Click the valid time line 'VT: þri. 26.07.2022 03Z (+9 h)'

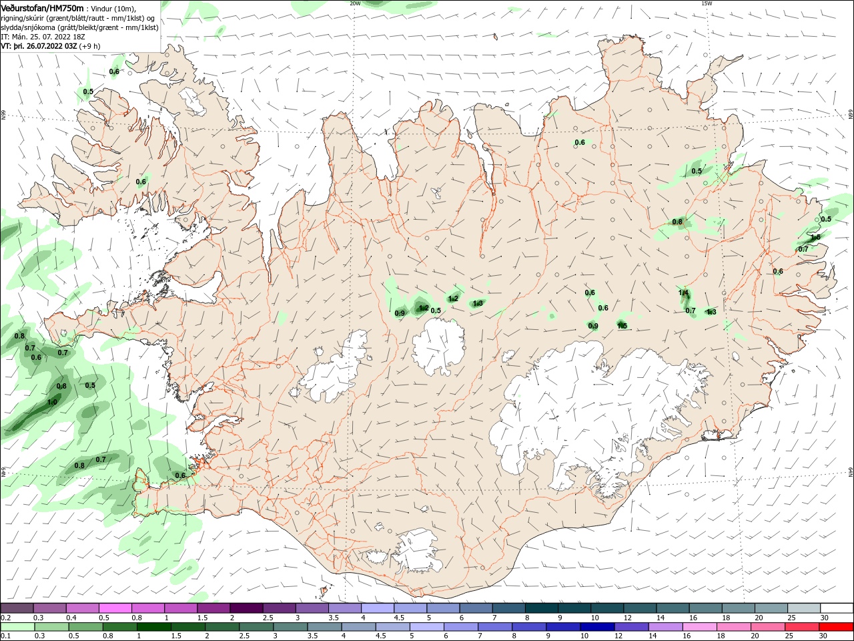click(x=51, y=46)
